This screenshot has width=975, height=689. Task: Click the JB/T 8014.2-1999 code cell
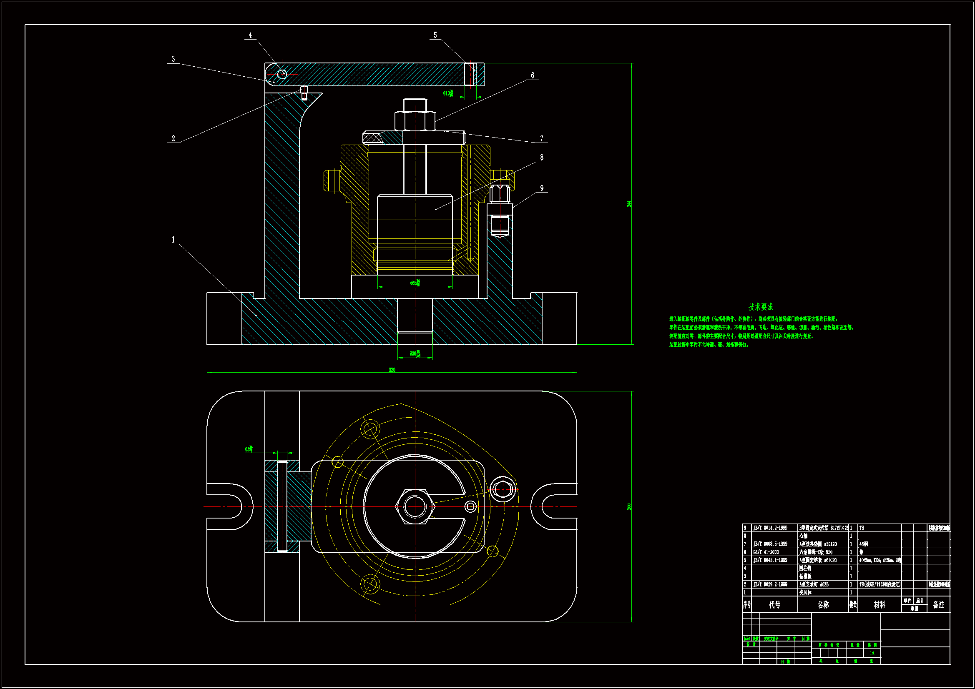770,528
